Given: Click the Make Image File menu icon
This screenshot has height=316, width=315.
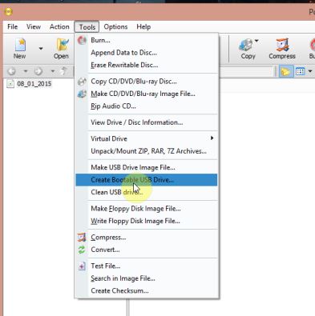Looking at the screenshot, I should click(82, 94).
